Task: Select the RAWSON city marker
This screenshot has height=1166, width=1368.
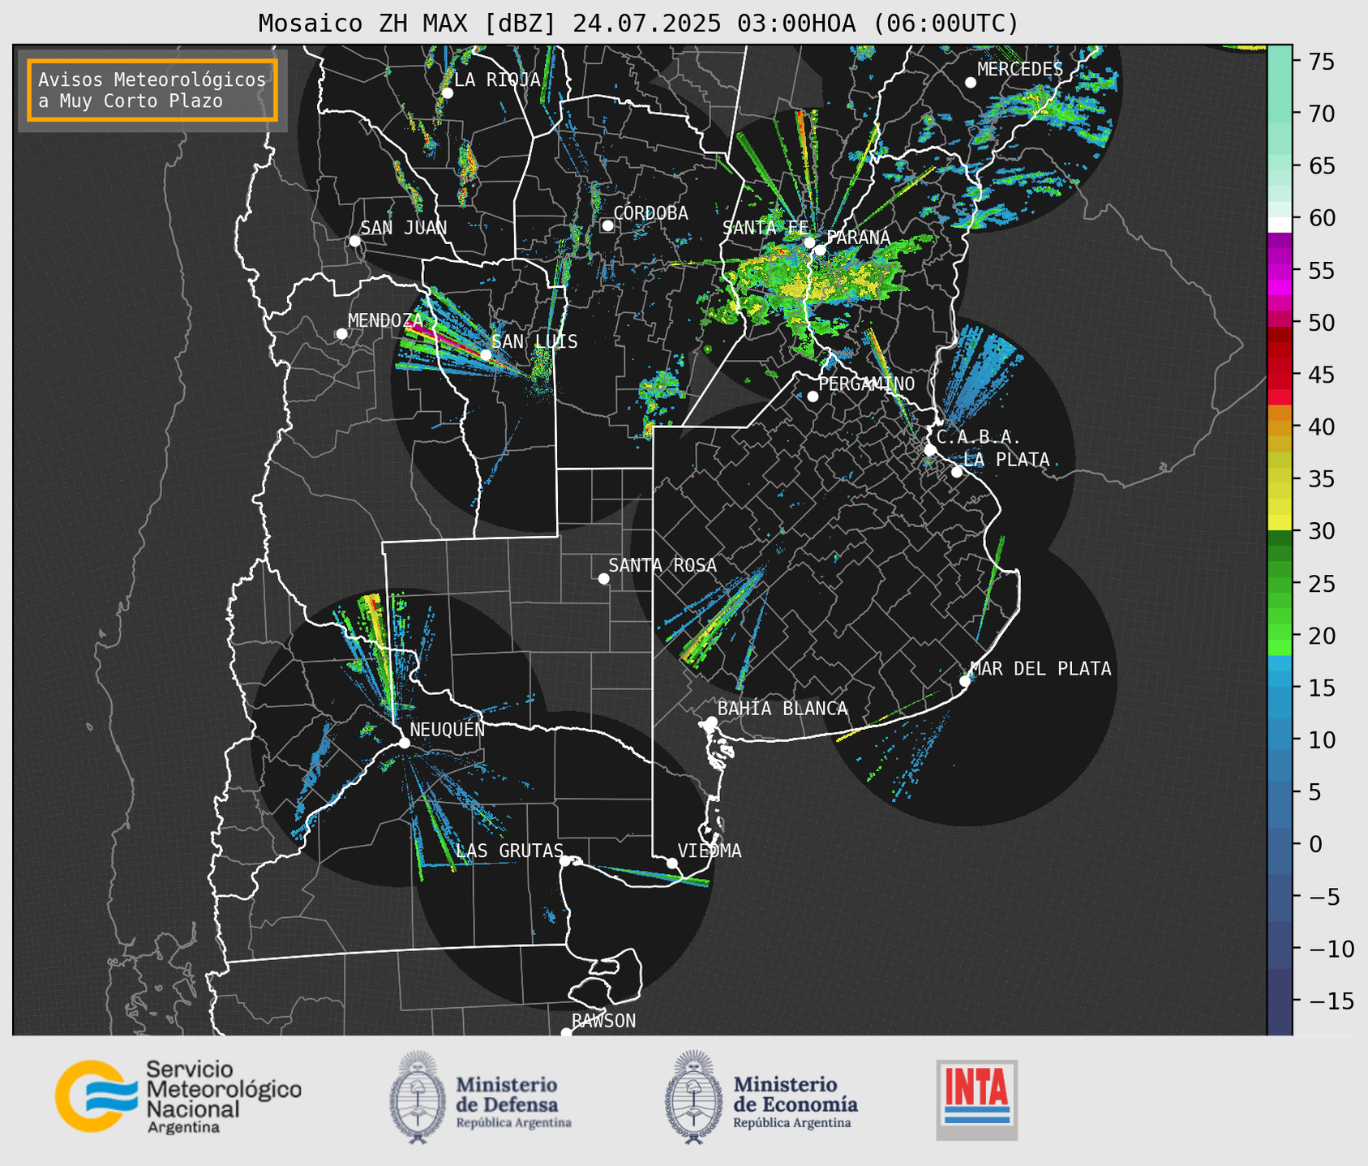Action: [x=566, y=1032]
